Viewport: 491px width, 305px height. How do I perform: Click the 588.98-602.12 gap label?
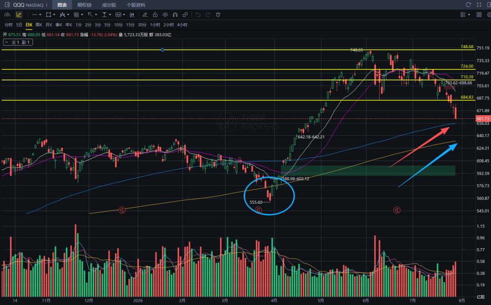[296, 179]
